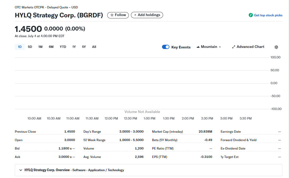The height and width of the screenshot is (178, 289).
Task: Click the Market Cap (intraday) label
Action: [x=168, y=132]
